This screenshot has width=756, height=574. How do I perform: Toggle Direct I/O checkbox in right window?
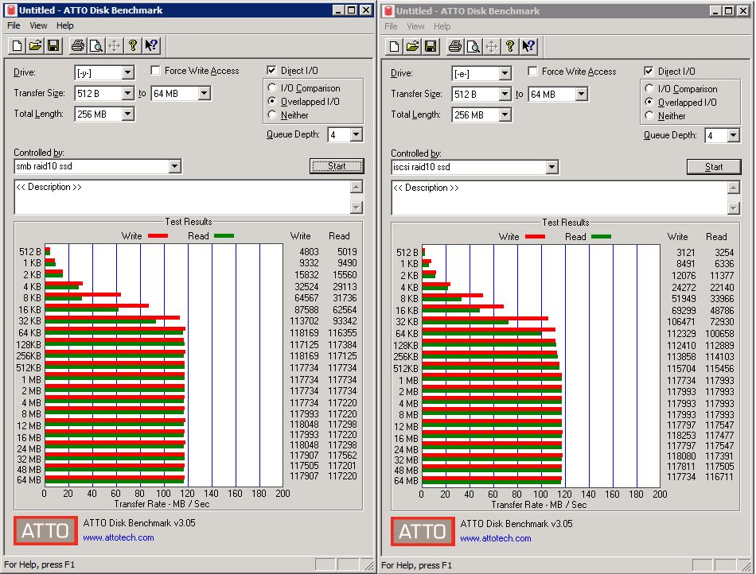pyautogui.click(x=649, y=72)
